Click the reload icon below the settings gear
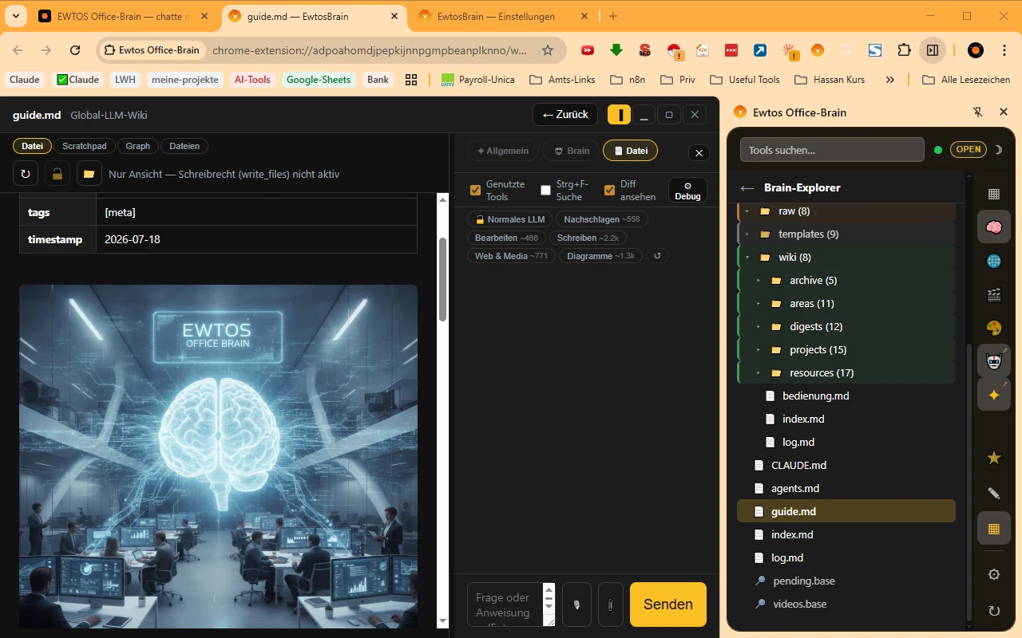The image size is (1022, 638). (994, 611)
